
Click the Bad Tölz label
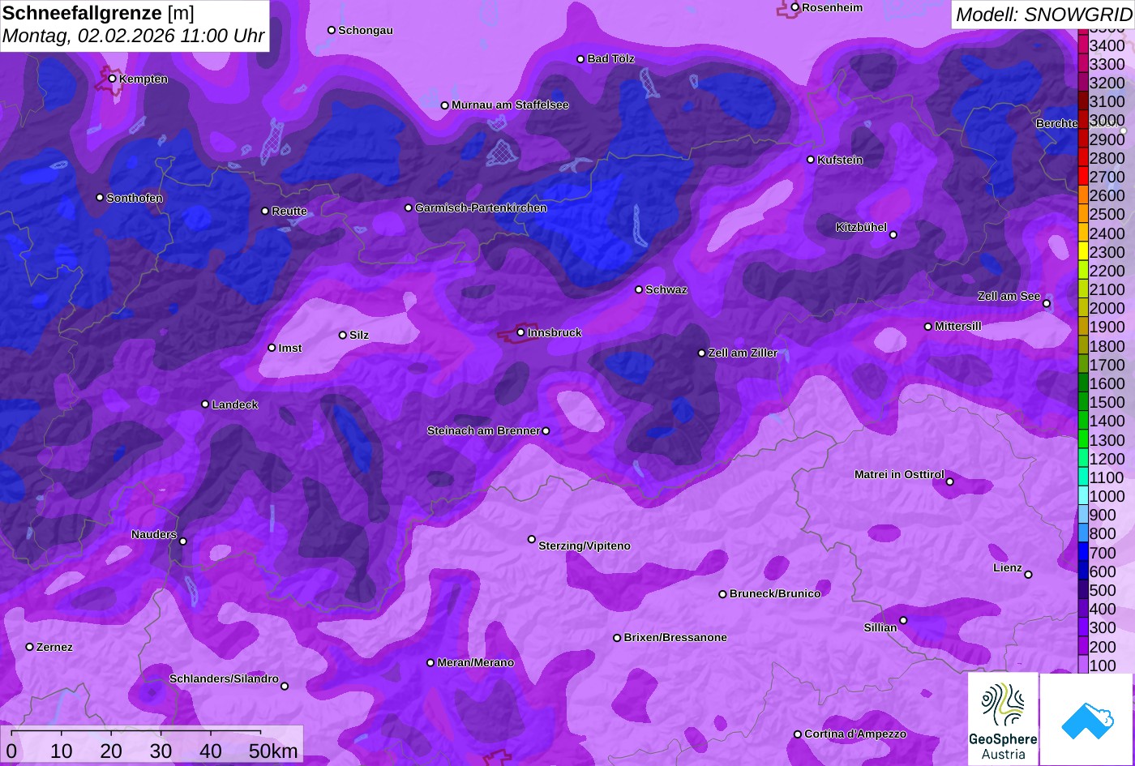(610, 59)
